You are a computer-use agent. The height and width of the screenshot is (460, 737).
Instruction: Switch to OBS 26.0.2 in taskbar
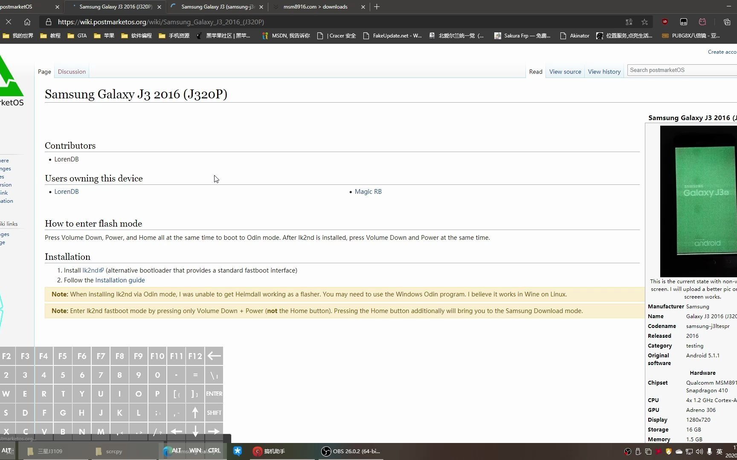tap(351, 451)
